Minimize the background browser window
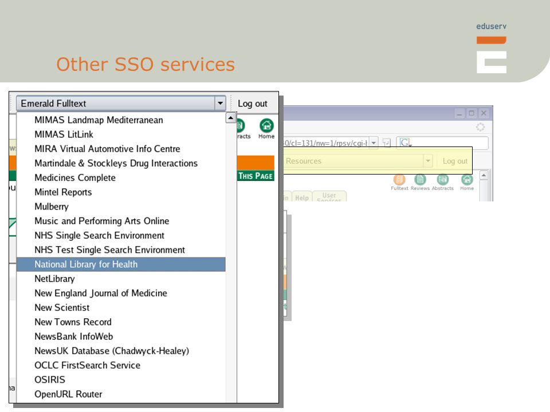 (459, 113)
